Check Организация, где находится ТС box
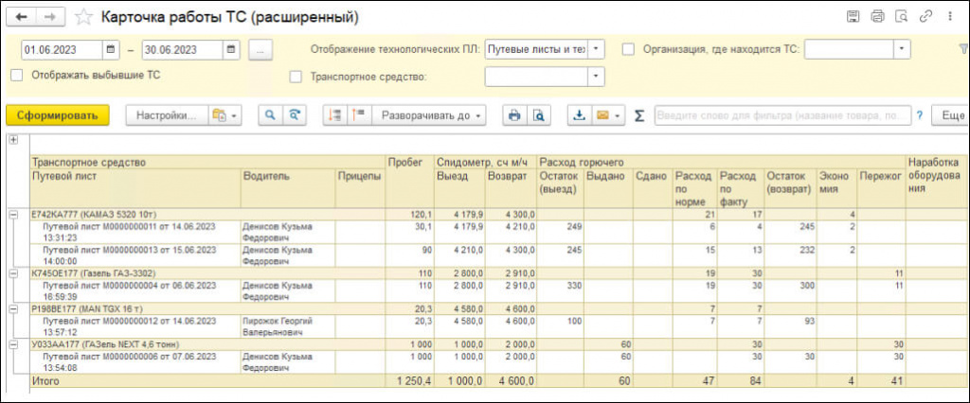 click(x=629, y=49)
